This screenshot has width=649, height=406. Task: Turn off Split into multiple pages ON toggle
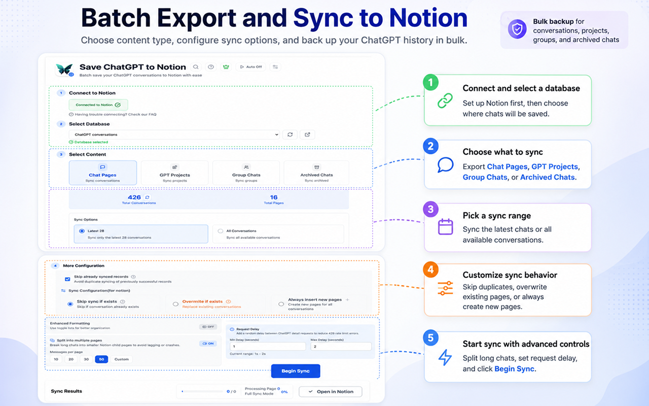point(208,344)
